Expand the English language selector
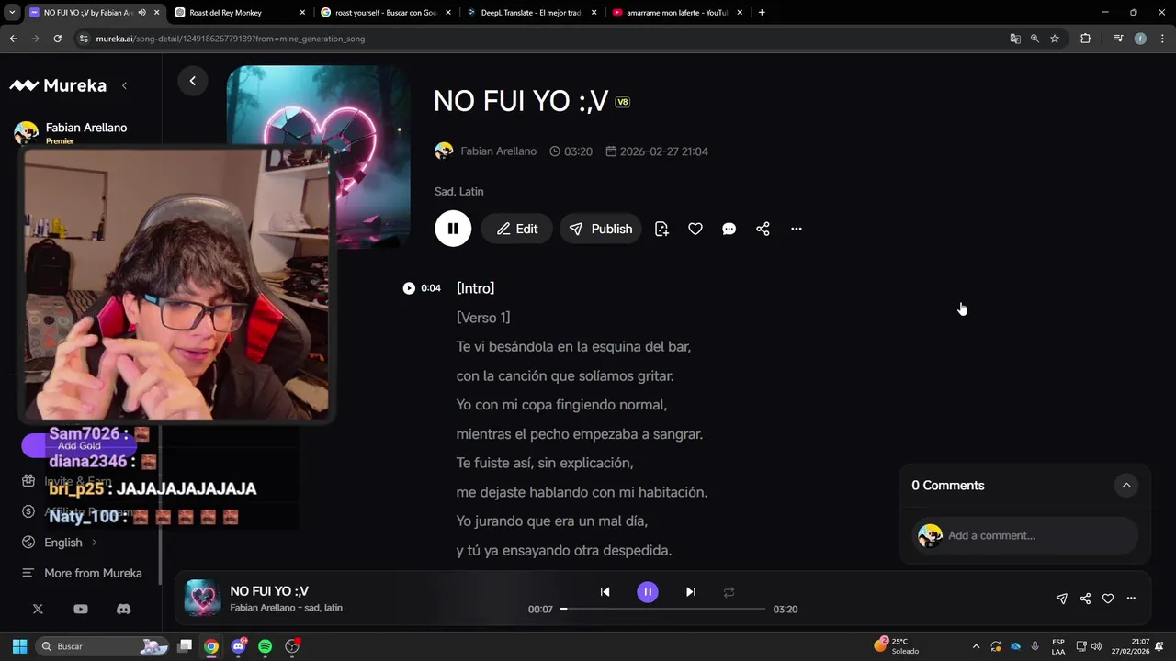Screen dimensions: 1176x661 point(61,543)
